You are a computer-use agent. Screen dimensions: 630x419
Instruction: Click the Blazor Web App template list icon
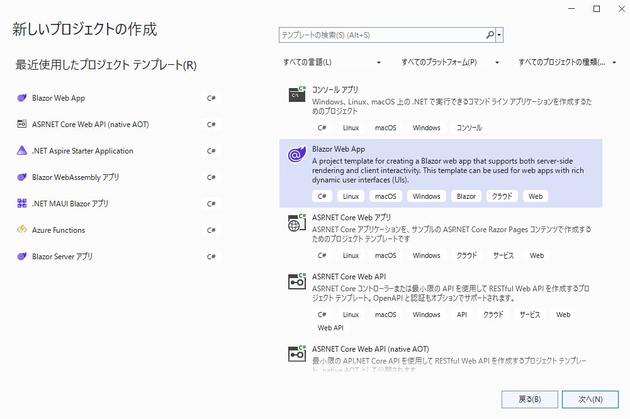tap(297, 154)
